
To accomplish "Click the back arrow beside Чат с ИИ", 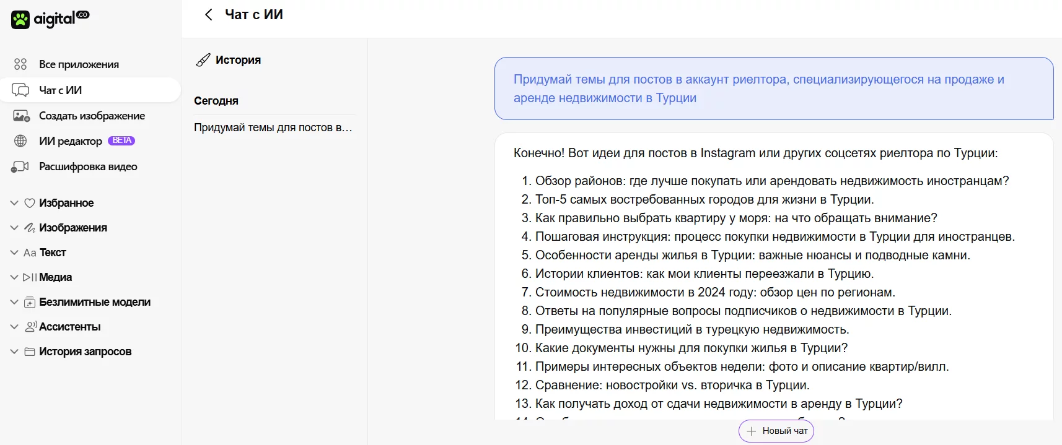I will (x=209, y=15).
